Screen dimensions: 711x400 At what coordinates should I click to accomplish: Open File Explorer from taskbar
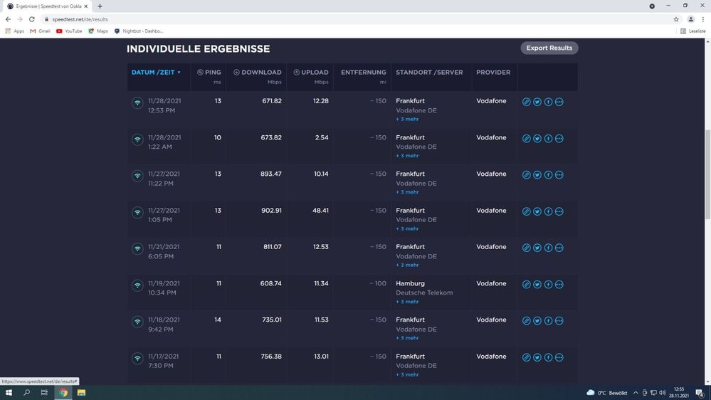pyautogui.click(x=81, y=393)
